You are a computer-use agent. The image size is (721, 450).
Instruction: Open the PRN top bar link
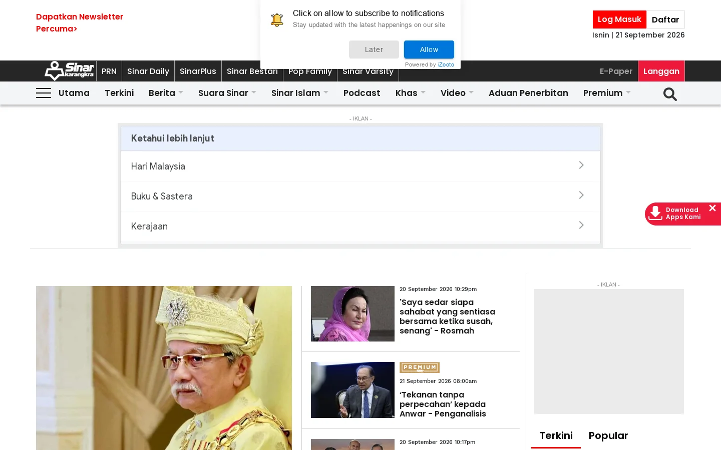point(109,71)
